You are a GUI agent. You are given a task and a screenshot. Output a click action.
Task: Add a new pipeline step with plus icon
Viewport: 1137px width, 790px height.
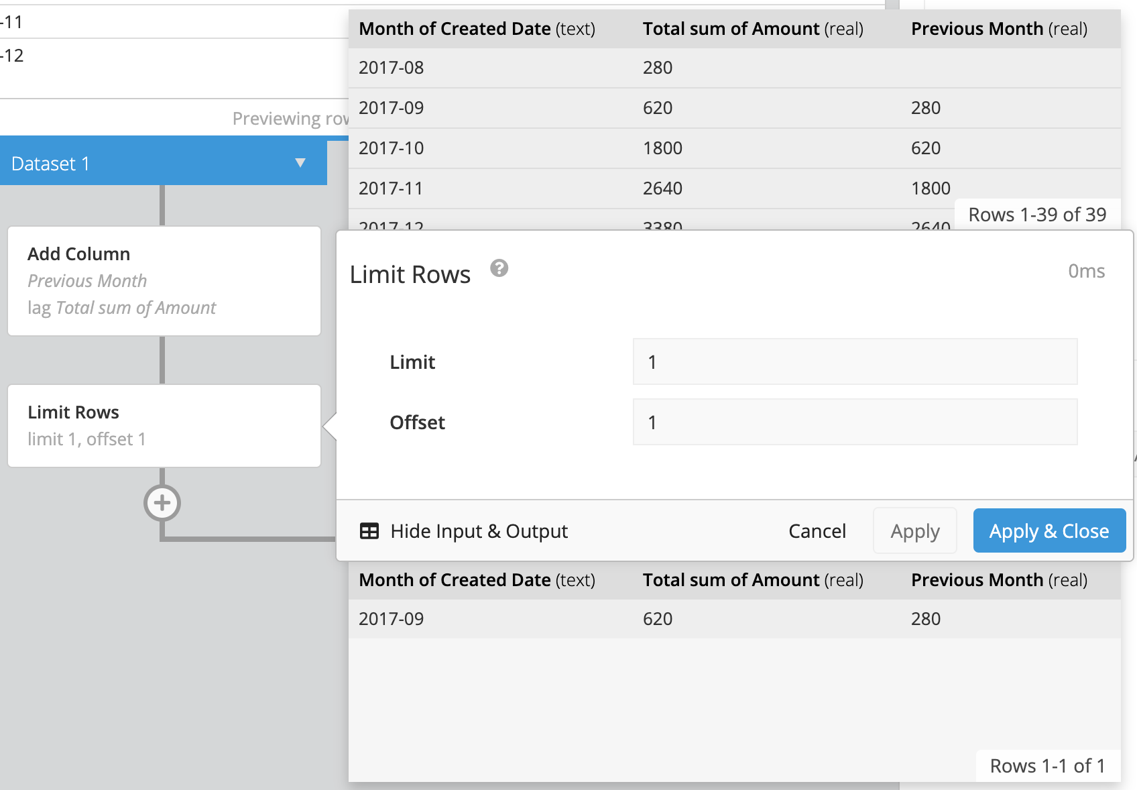coord(162,503)
